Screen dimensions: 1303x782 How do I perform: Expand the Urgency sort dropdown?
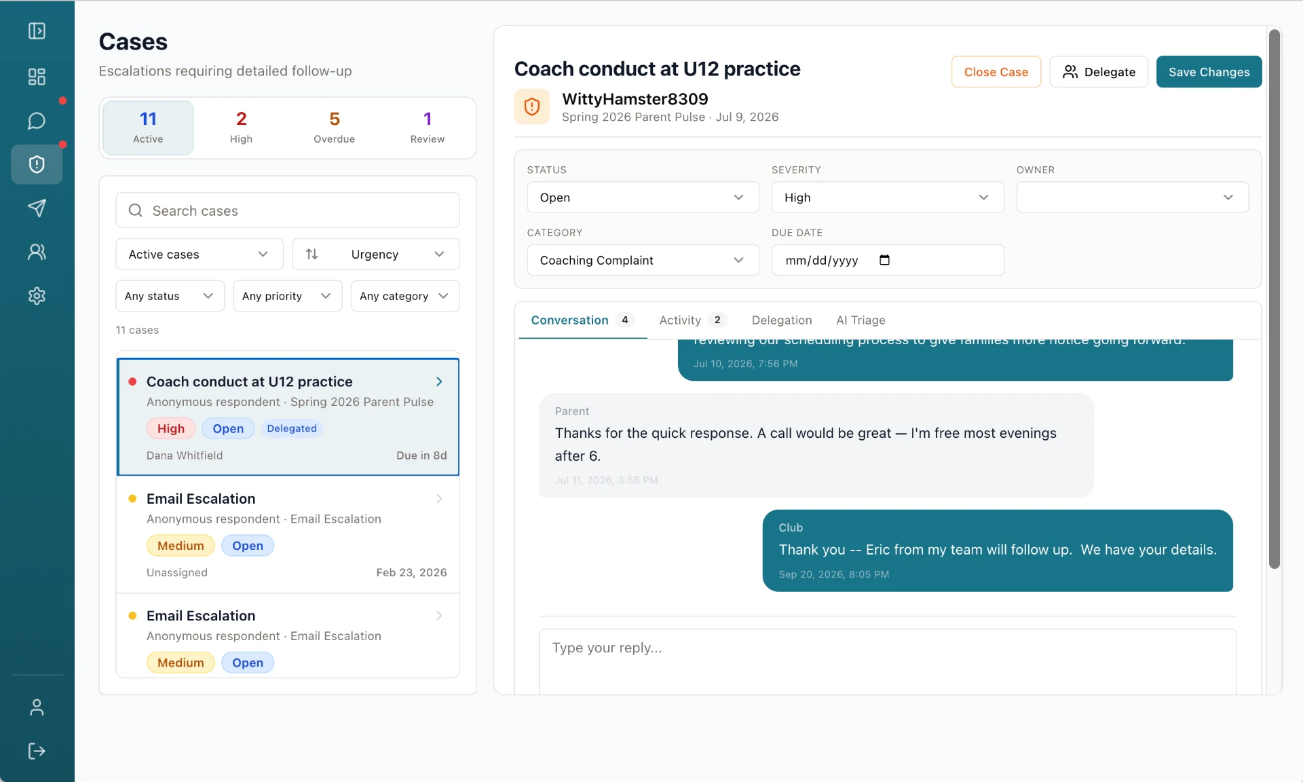(376, 254)
